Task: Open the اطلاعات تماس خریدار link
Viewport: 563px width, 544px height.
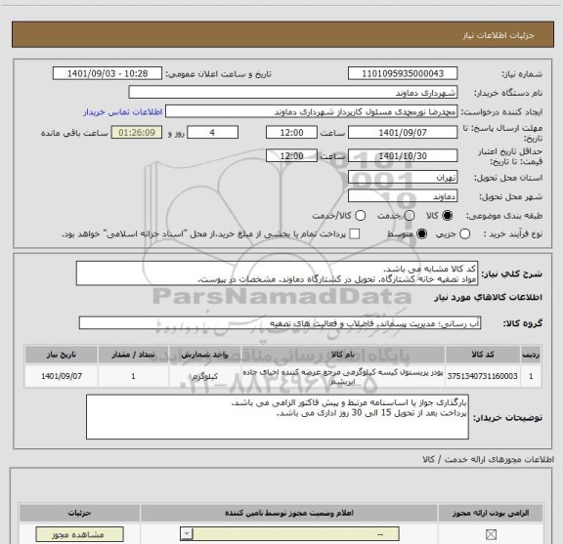Action: coord(123,112)
